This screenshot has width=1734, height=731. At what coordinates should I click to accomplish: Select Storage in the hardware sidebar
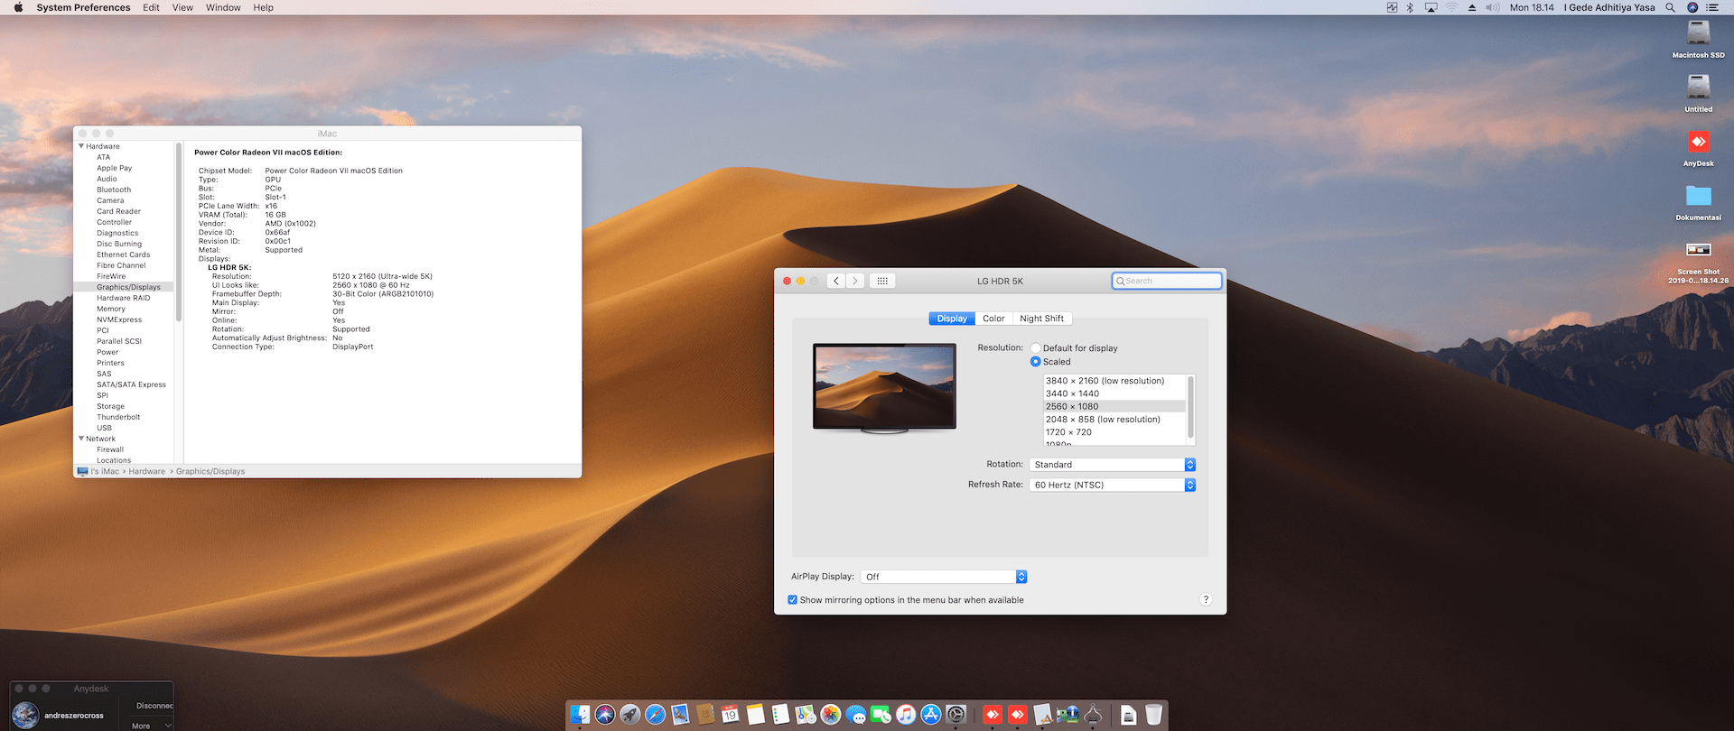point(111,406)
